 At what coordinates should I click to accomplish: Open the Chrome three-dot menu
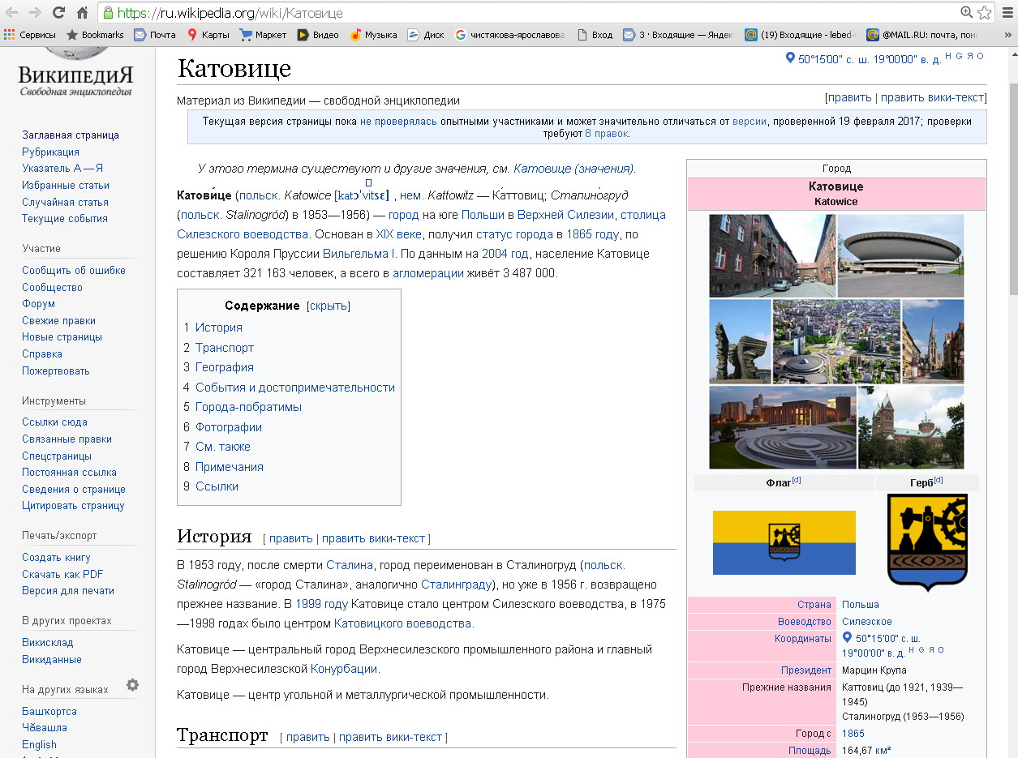point(1007,13)
